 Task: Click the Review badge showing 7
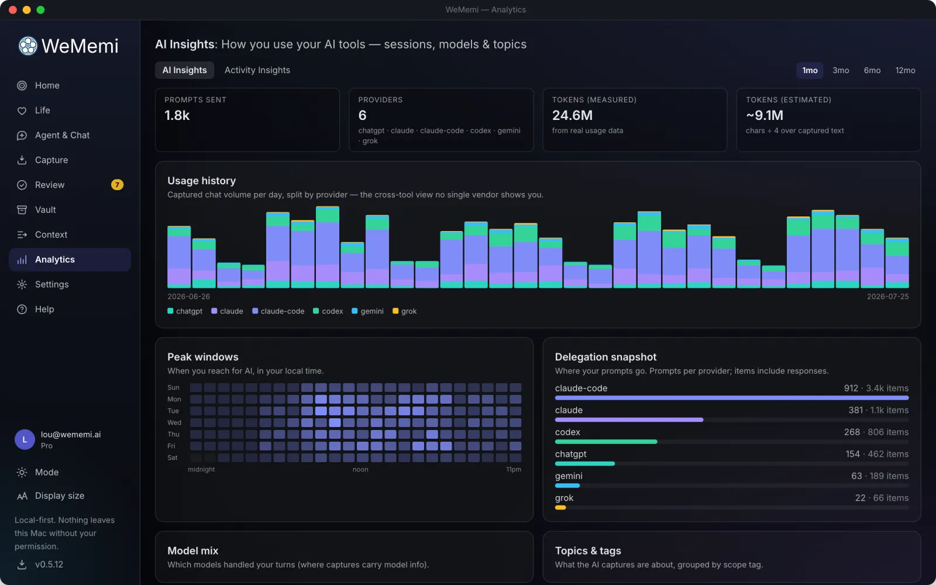[117, 185]
